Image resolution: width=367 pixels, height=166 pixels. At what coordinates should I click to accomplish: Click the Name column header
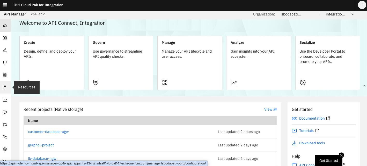33,121
